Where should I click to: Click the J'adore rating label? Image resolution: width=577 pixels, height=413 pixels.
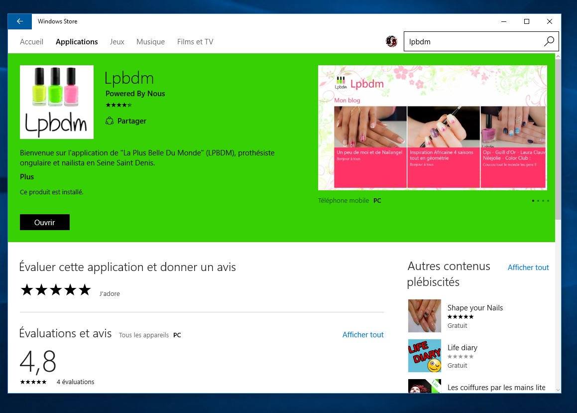pyautogui.click(x=110, y=293)
